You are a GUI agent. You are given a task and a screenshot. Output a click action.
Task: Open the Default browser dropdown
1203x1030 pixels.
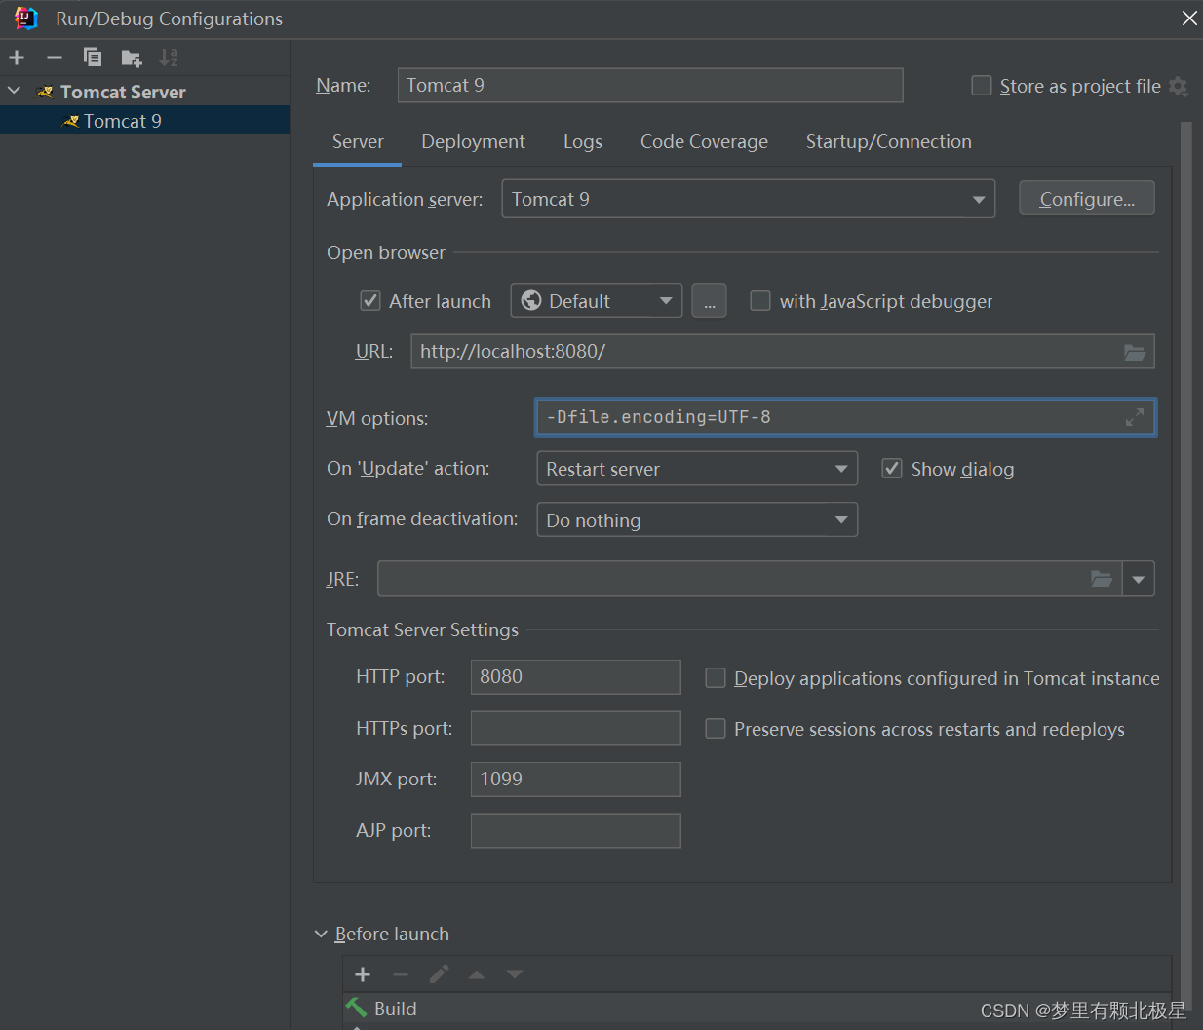(x=597, y=301)
